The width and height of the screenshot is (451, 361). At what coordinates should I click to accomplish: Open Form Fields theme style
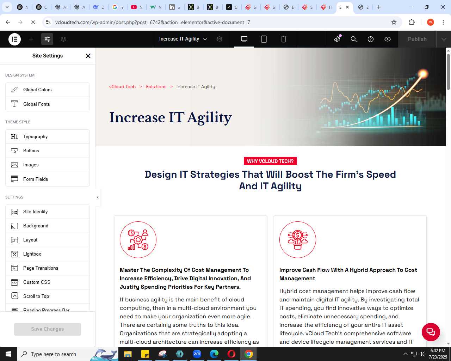(48, 179)
